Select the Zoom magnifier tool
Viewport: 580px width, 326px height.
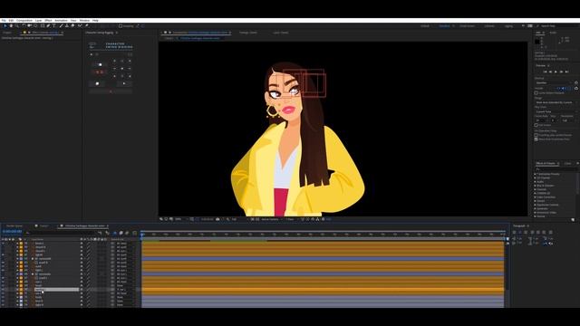click(16, 26)
